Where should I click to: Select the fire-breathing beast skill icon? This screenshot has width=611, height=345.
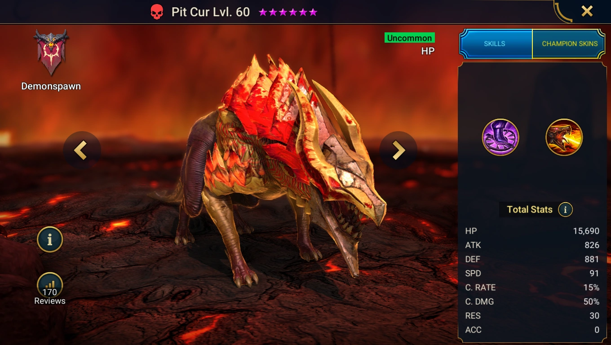pyautogui.click(x=564, y=137)
